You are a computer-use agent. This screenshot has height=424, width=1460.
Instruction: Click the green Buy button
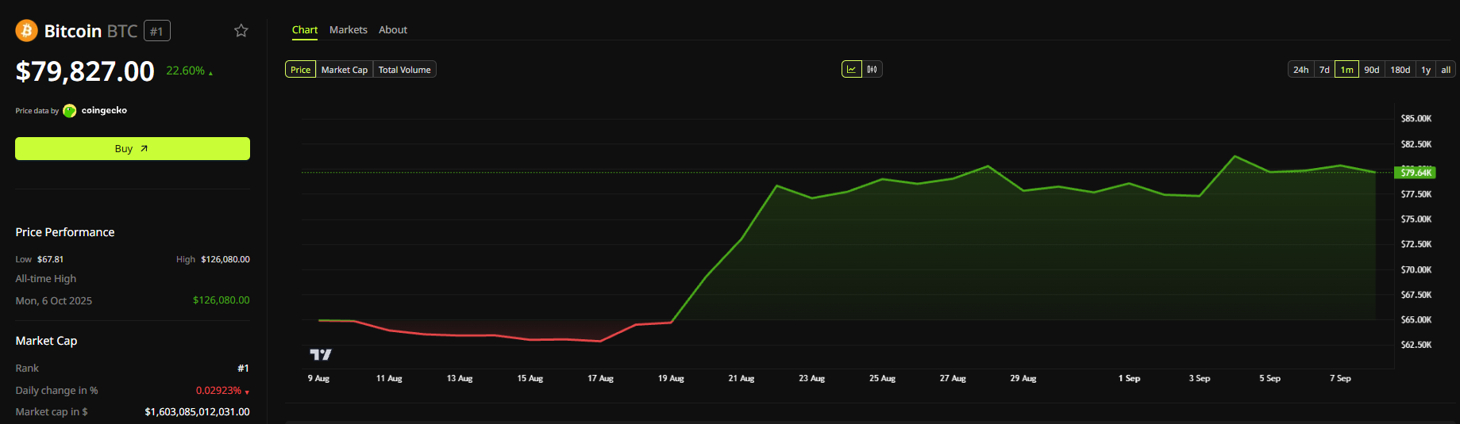(133, 148)
